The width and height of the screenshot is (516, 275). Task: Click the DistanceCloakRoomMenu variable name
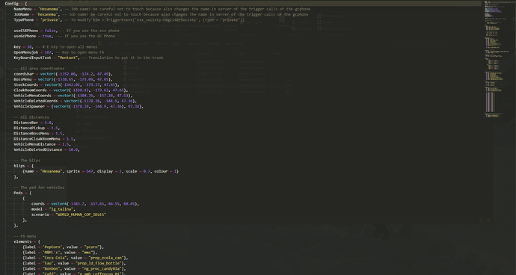coord(37,139)
